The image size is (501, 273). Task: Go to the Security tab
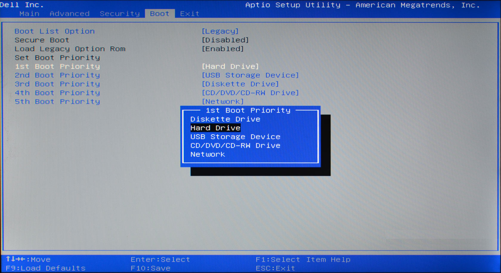[x=120, y=14]
